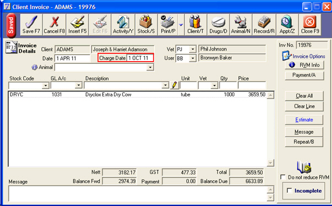Open Animal/N from the toolbar
332x206 pixels.
coord(241,25)
